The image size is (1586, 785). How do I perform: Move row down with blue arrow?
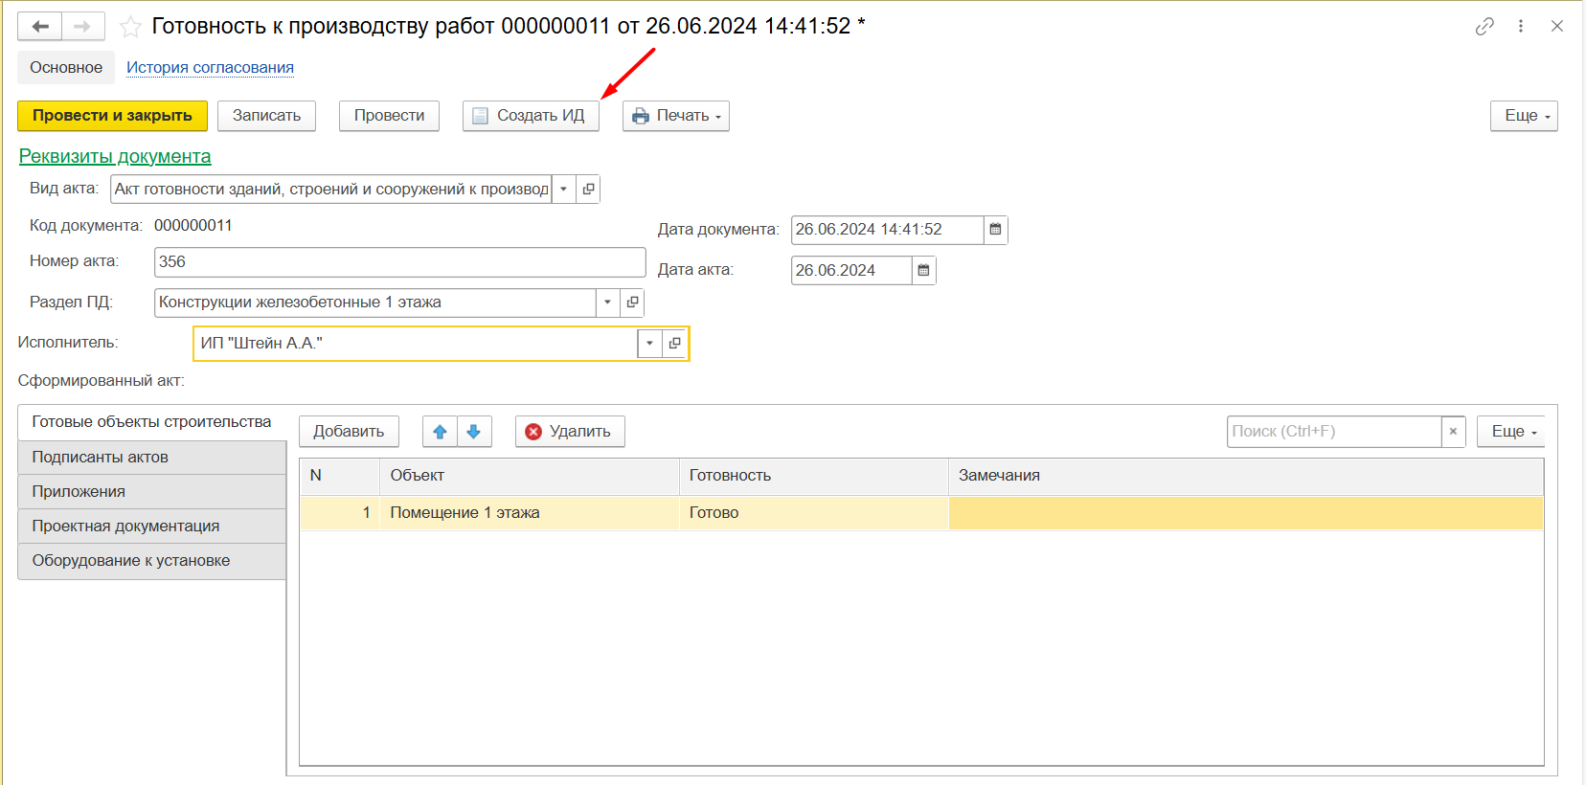[474, 432]
